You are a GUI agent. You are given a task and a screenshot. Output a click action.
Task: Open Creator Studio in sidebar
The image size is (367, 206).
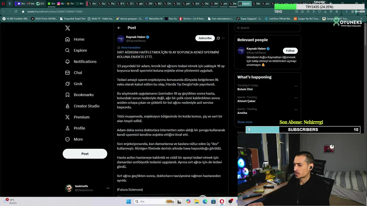pyautogui.click(x=82, y=106)
